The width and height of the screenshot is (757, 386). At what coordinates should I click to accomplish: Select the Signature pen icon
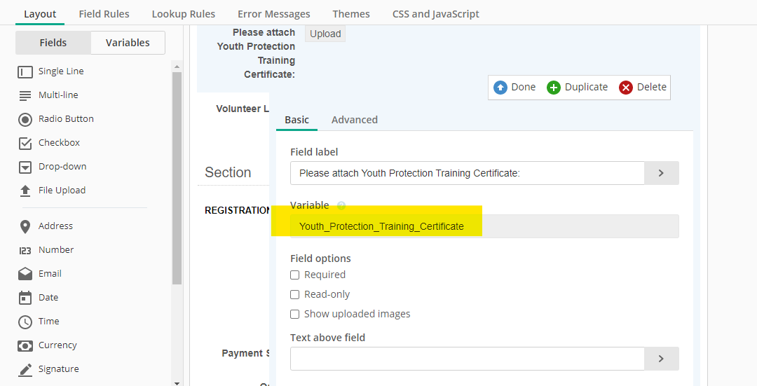(x=25, y=369)
